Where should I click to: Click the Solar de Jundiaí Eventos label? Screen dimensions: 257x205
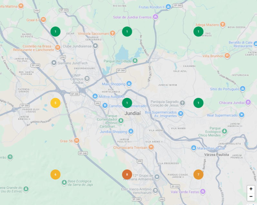132,17
